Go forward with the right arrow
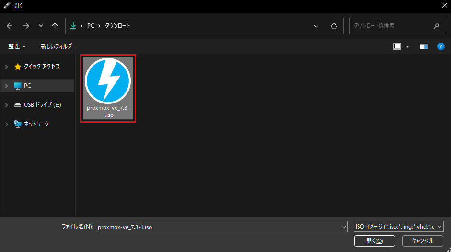 pos(26,26)
